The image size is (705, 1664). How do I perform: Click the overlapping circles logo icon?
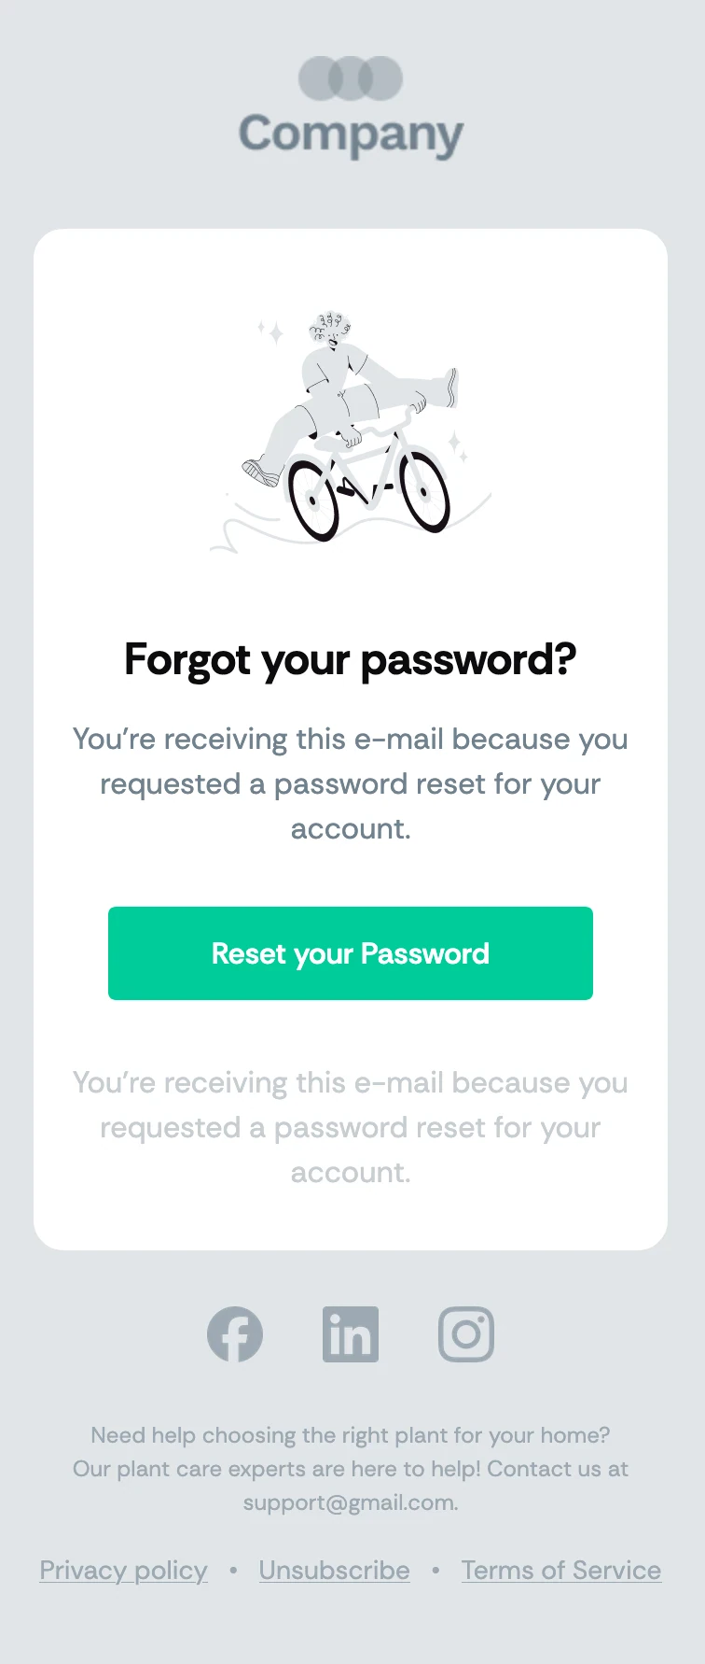(351, 78)
